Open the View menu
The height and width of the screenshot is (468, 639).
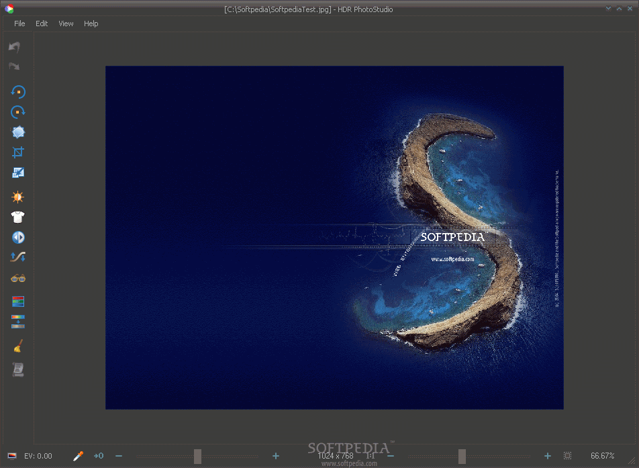pos(66,24)
